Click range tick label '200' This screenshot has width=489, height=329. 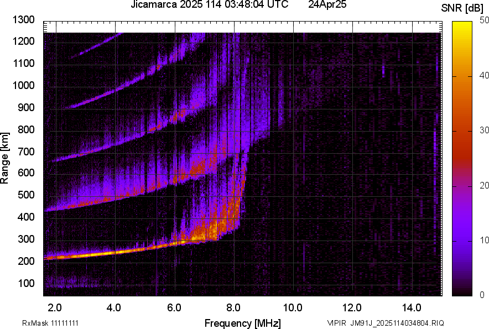pos(26,261)
